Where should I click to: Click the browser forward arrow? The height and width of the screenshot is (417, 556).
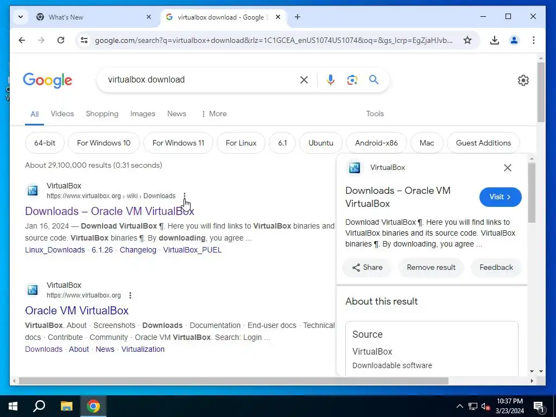[x=41, y=40]
